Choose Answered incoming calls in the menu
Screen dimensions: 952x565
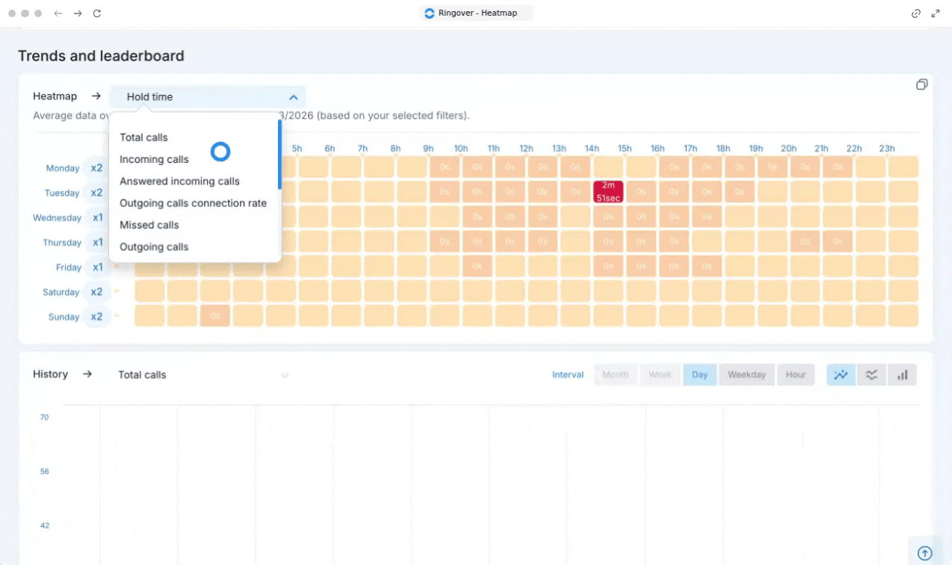(x=179, y=181)
